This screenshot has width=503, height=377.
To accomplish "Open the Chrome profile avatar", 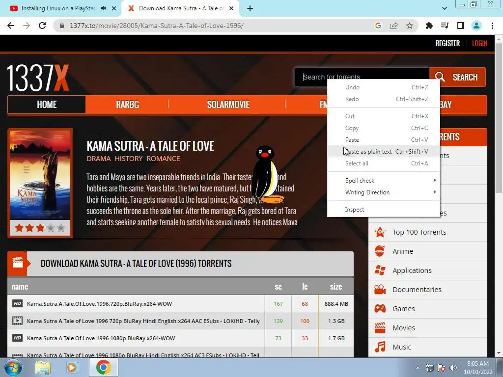I will pyautogui.click(x=476, y=26).
